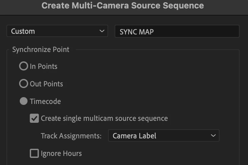
Task: Click the "Synchronize Point" group heading
Action: pyautogui.click(x=41, y=50)
